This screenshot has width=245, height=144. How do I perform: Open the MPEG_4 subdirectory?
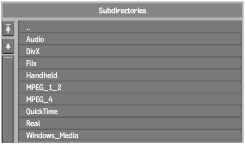point(130,99)
